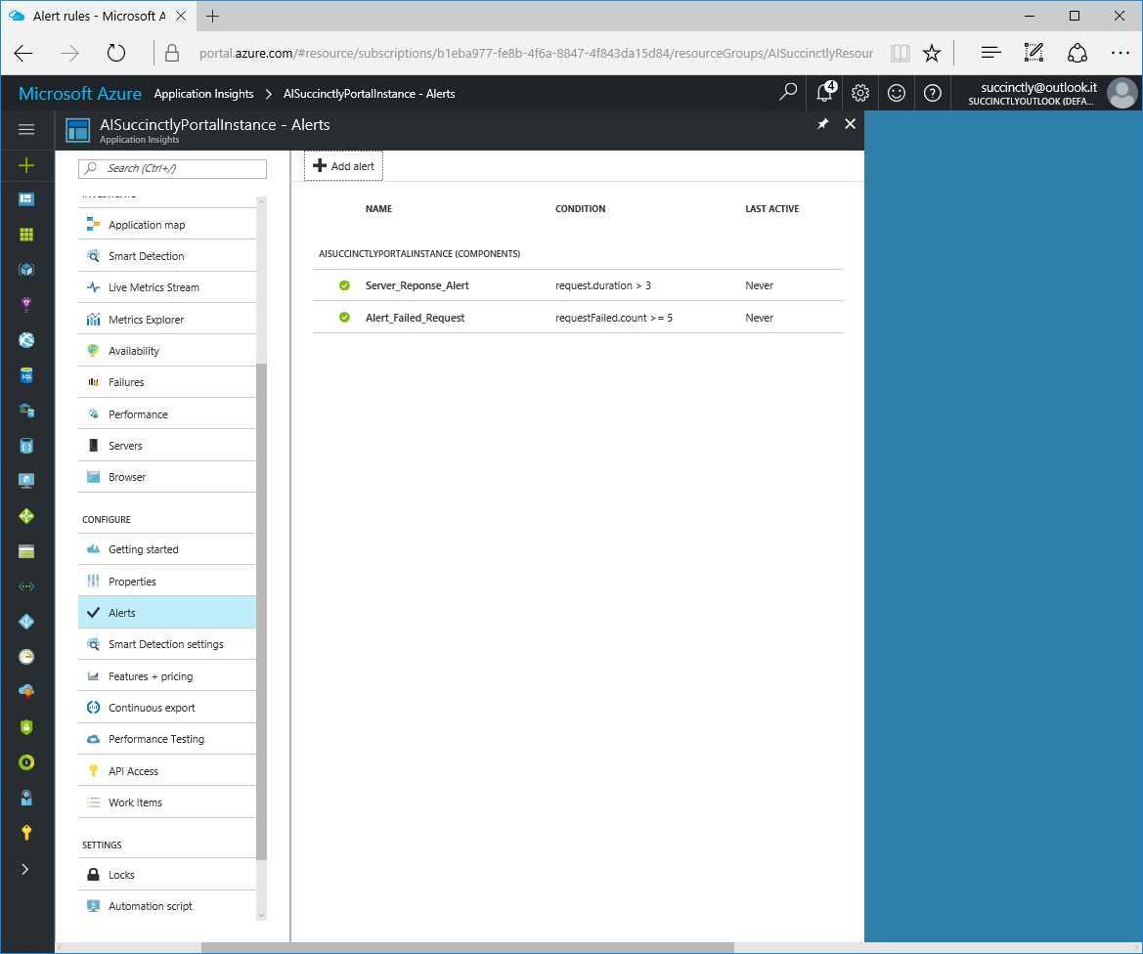Open Performance Testing
Viewport: 1143px width, 954px height.
pyautogui.click(x=167, y=739)
